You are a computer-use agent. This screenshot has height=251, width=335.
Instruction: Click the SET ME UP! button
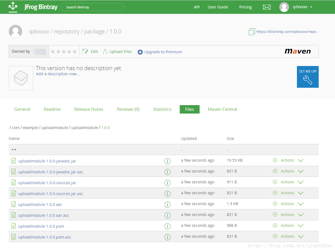308,77
